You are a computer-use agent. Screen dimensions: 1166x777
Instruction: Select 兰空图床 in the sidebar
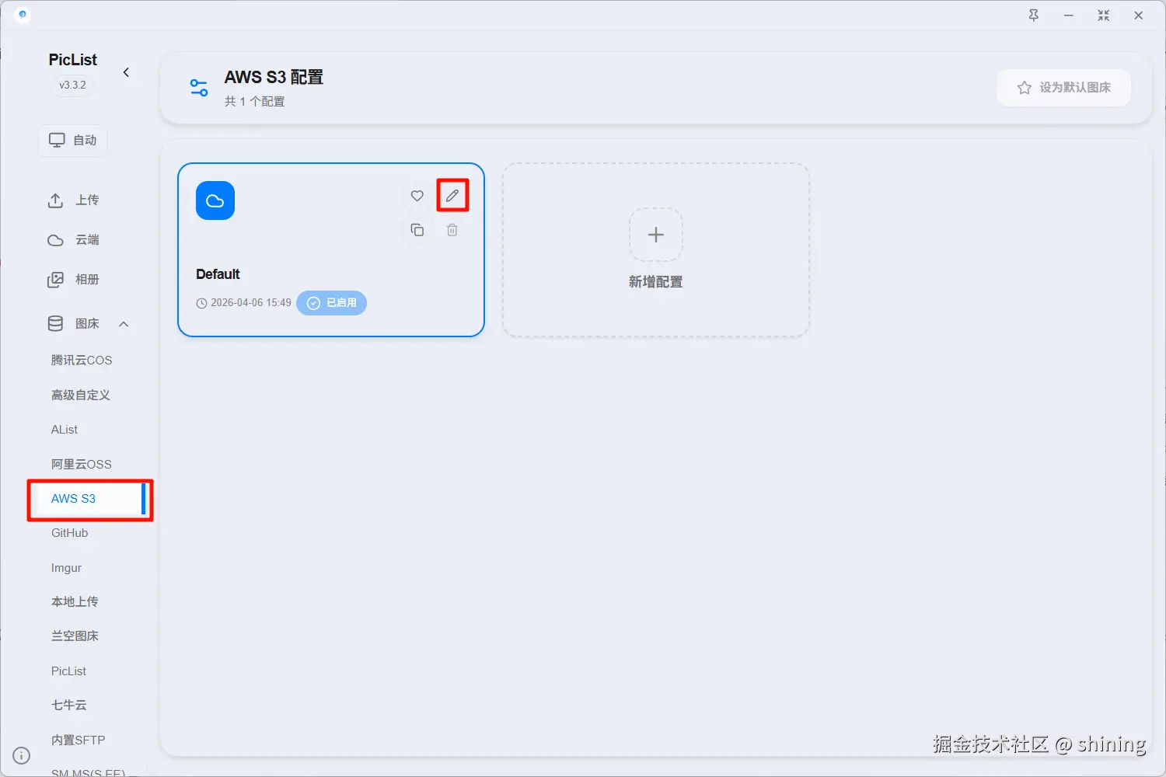click(x=75, y=636)
